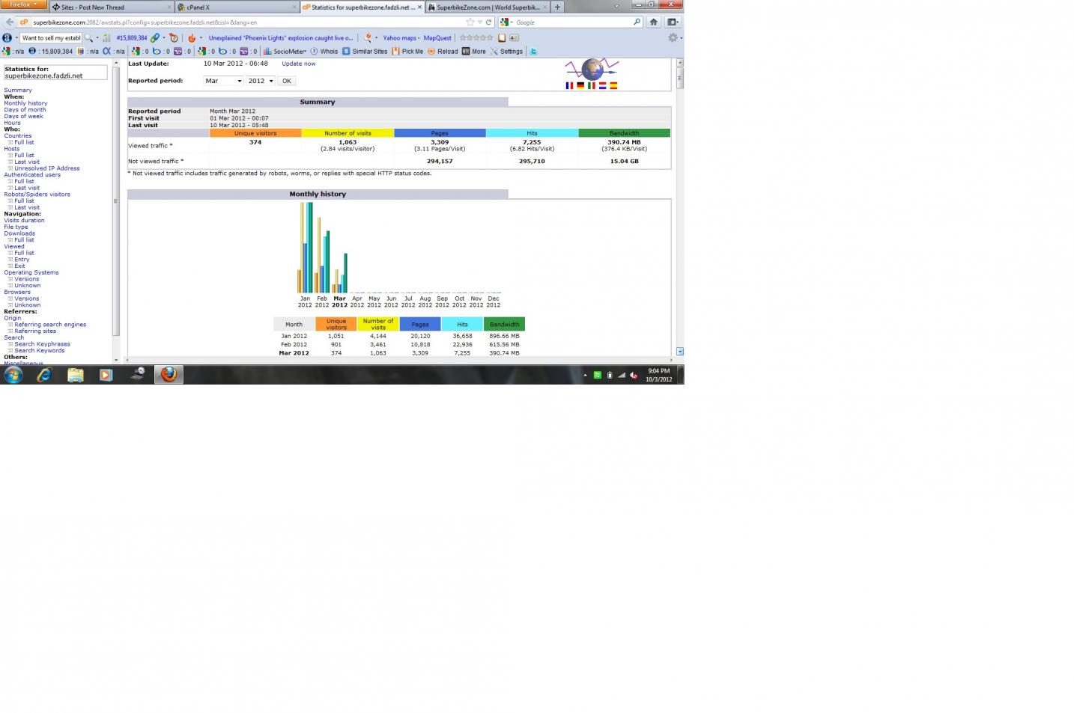Click the reload icon in address bar
1074x713 pixels.
pos(489,22)
